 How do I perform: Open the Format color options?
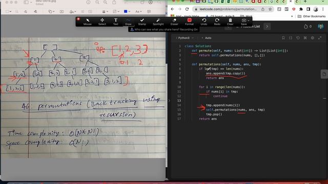189,21
